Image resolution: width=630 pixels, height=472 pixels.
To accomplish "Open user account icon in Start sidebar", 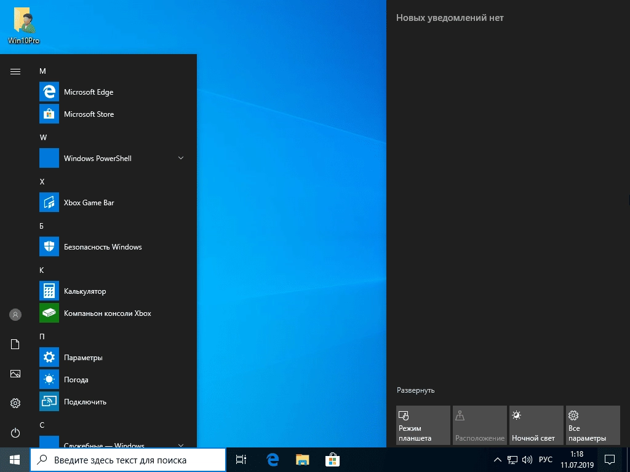I will pos(15,315).
